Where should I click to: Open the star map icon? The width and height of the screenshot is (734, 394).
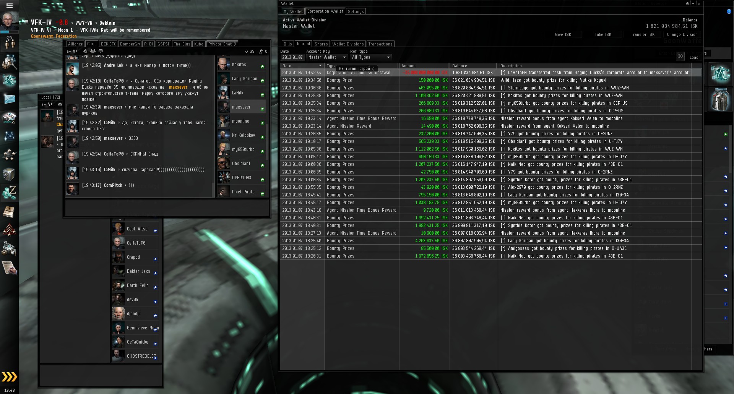(9, 136)
